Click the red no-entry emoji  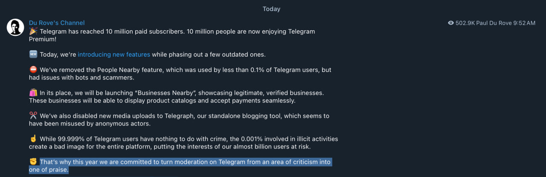(x=33, y=70)
